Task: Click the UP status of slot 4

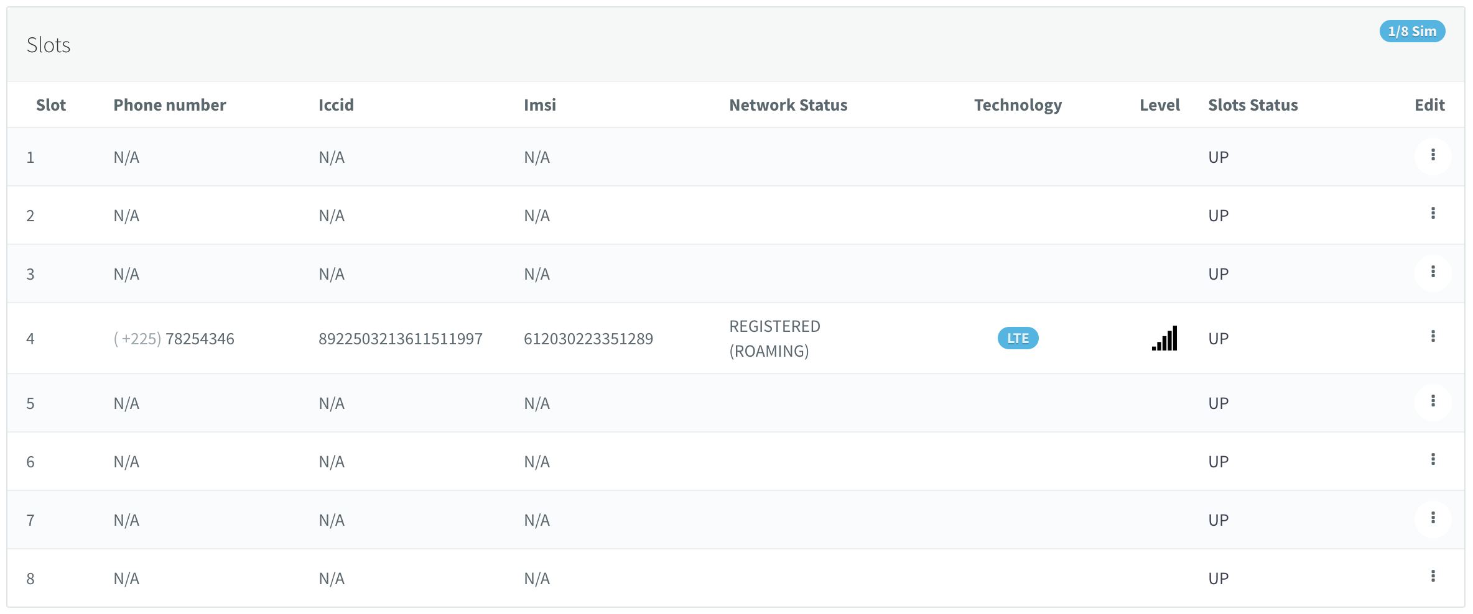Action: (1219, 339)
